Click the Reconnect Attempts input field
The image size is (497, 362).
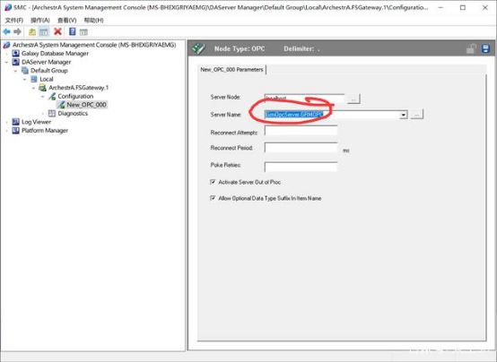click(x=301, y=131)
